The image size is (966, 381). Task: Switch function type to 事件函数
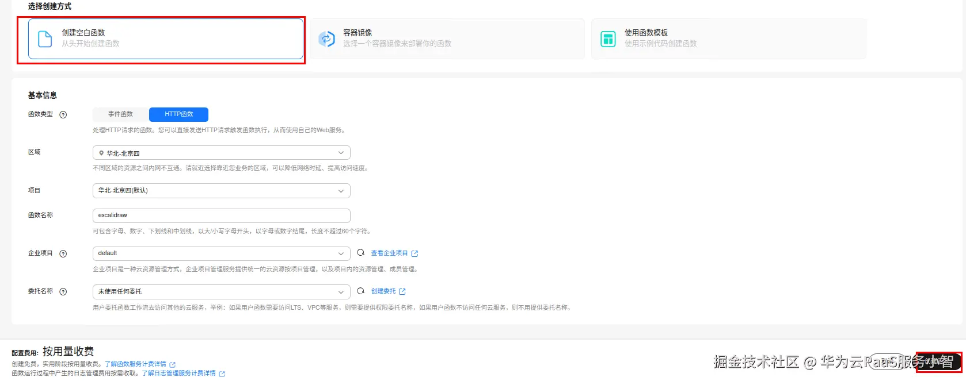click(x=121, y=114)
